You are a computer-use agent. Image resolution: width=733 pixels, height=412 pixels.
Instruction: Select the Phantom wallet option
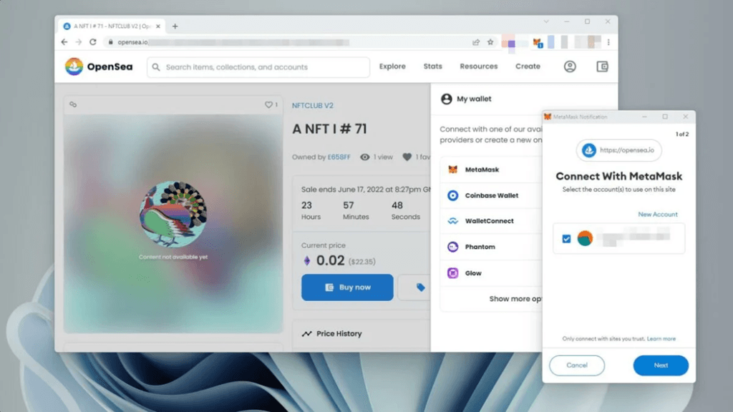(491, 247)
